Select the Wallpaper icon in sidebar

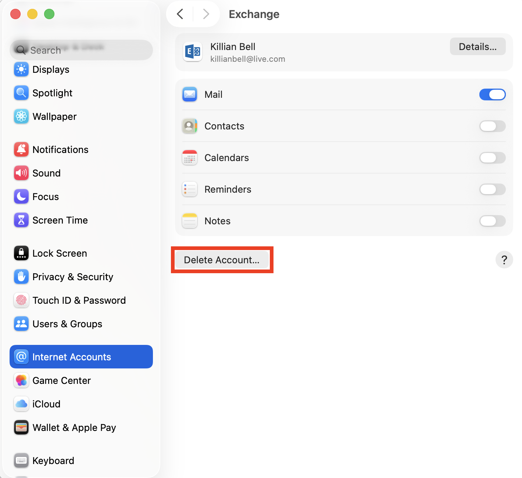coord(21,117)
